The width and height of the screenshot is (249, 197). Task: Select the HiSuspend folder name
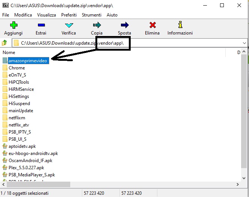pyautogui.click(x=20, y=104)
